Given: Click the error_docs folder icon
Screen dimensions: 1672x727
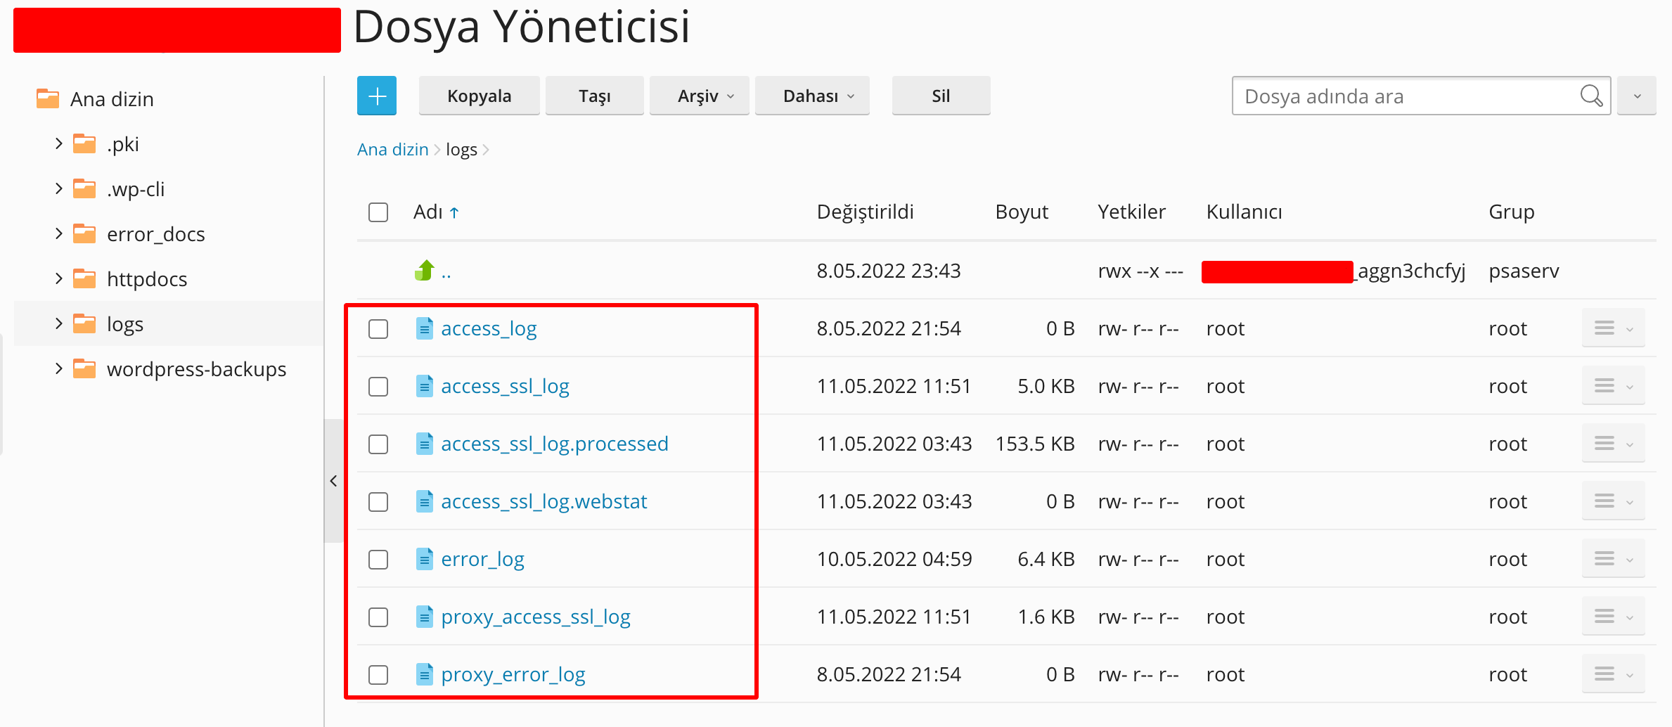Looking at the screenshot, I should point(84,233).
